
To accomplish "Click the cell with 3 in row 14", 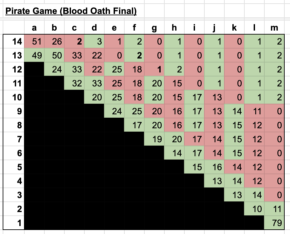I will [x=95, y=41].
